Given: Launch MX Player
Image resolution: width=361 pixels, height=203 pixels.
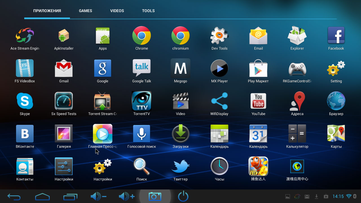Looking at the screenshot, I should coord(219,68).
